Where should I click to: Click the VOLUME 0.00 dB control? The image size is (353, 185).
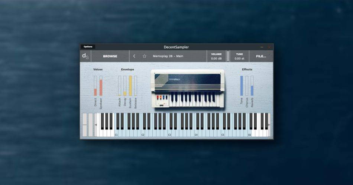coord(216,56)
